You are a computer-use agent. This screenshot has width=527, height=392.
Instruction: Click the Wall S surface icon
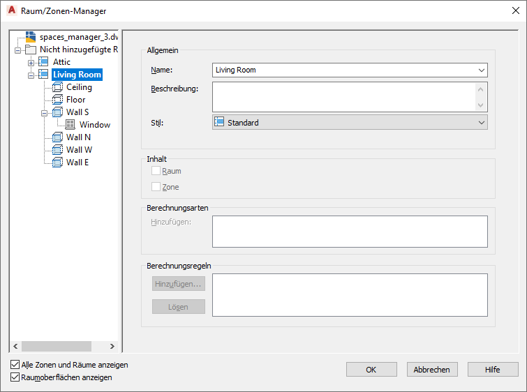[x=57, y=112]
